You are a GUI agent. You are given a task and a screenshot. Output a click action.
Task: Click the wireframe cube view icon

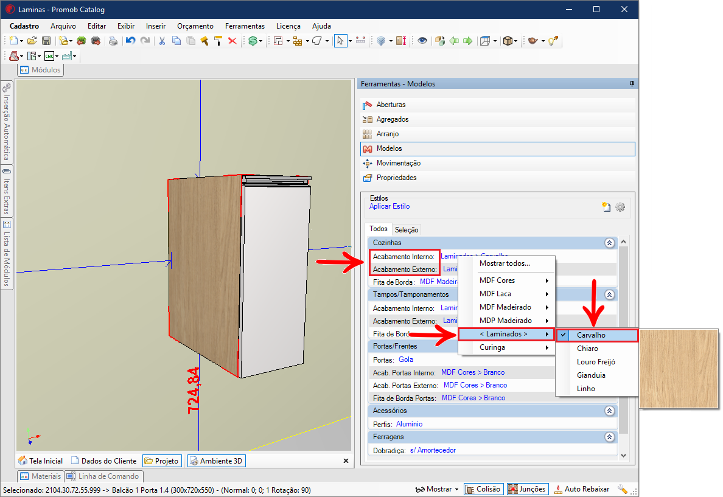point(484,41)
